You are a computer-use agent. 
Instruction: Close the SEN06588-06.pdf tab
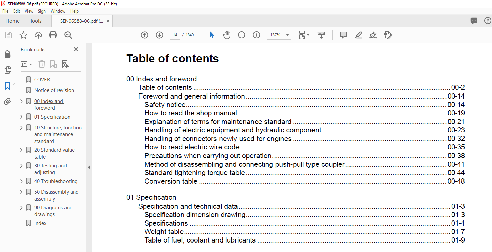click(x=108, y=21)
